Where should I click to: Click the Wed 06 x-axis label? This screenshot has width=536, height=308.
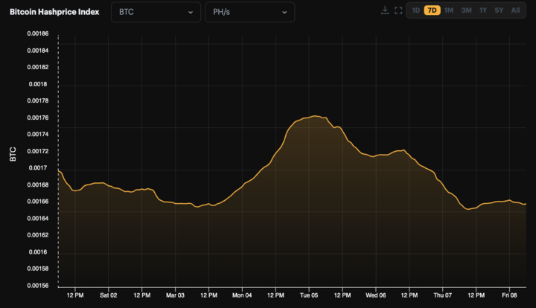pos(376,295)
